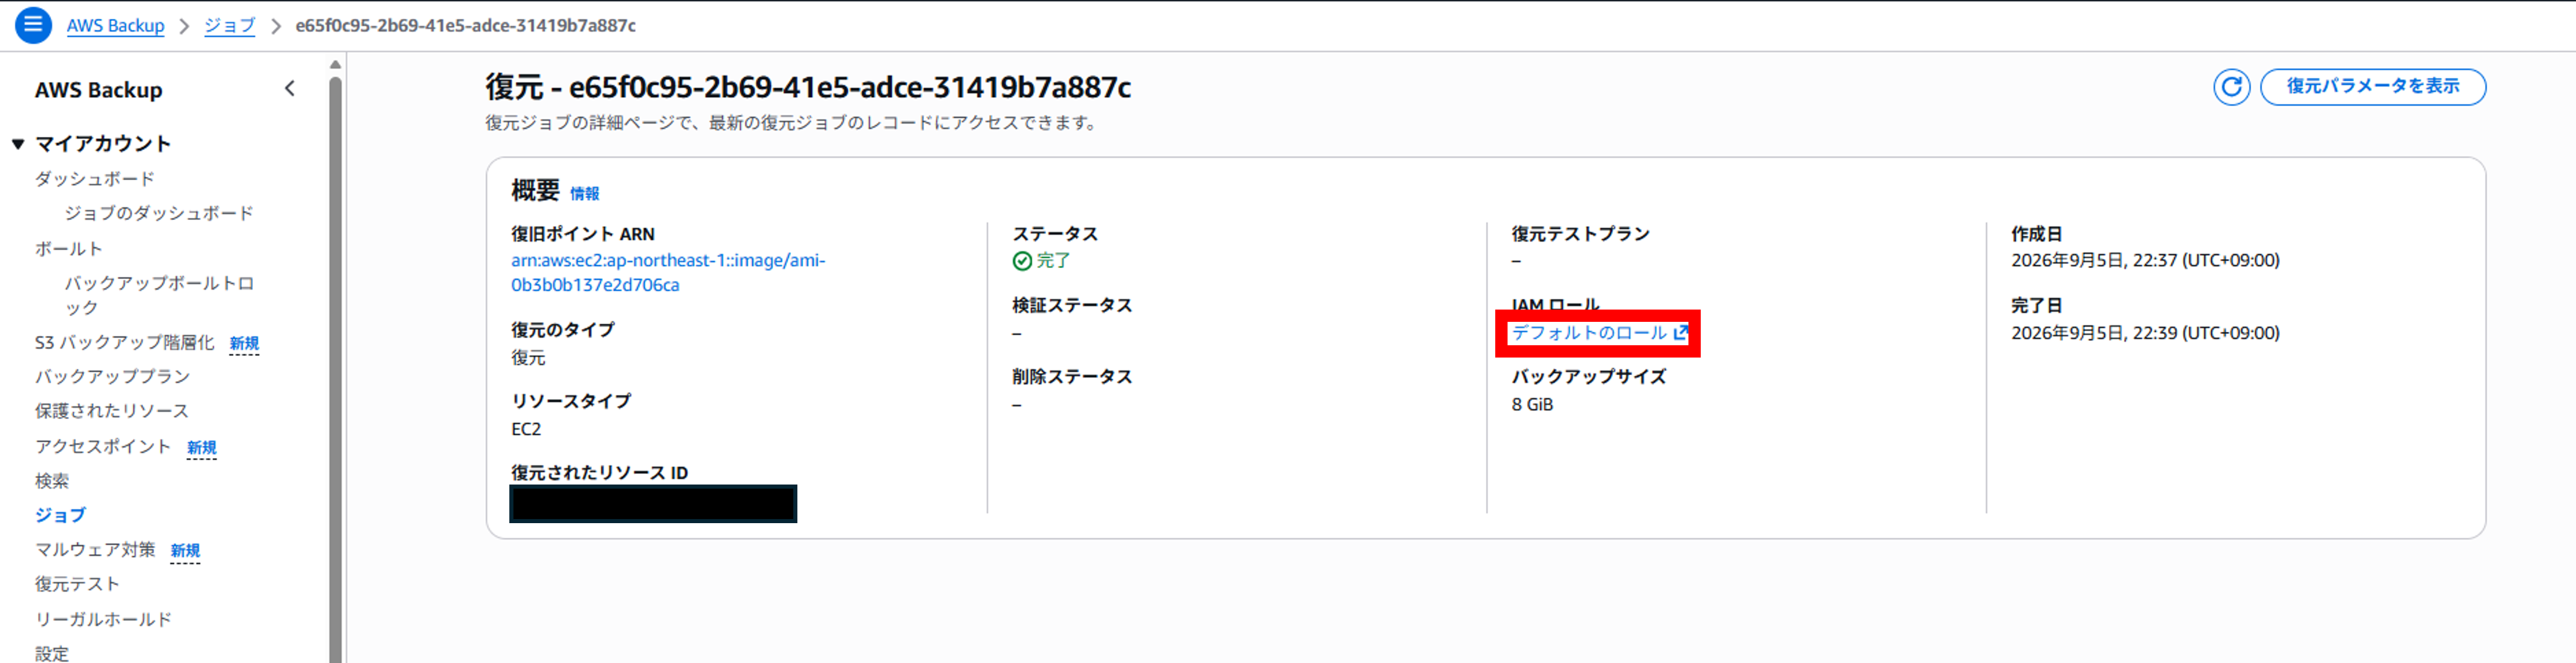Click the job ID in the breadcrumb
This screenshot has height=663, width=2576.
pyautogui.click(x=465, y=26)
